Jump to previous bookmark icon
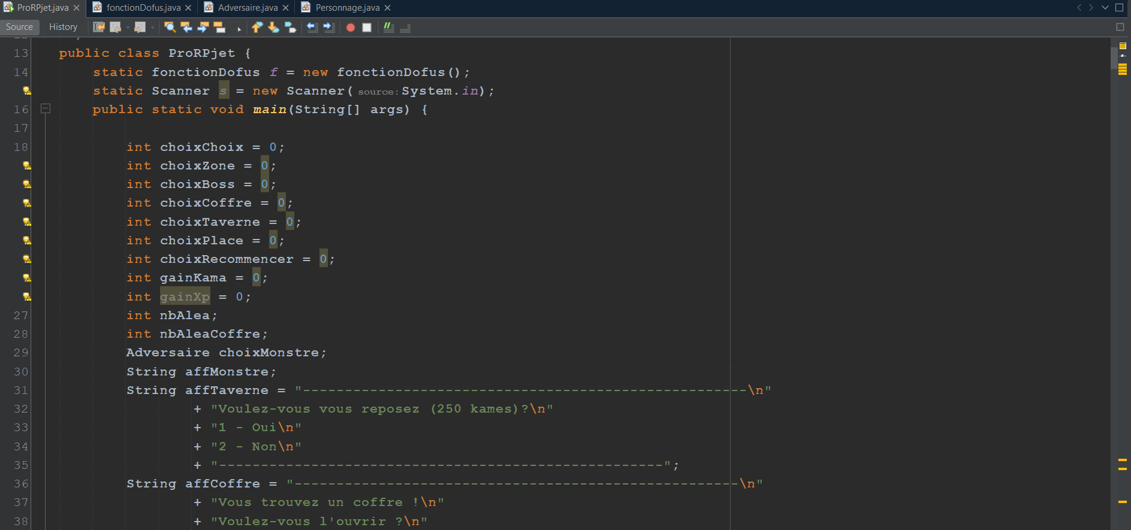Viewport: 1131px width, 530px height. (x=257, y=27)
